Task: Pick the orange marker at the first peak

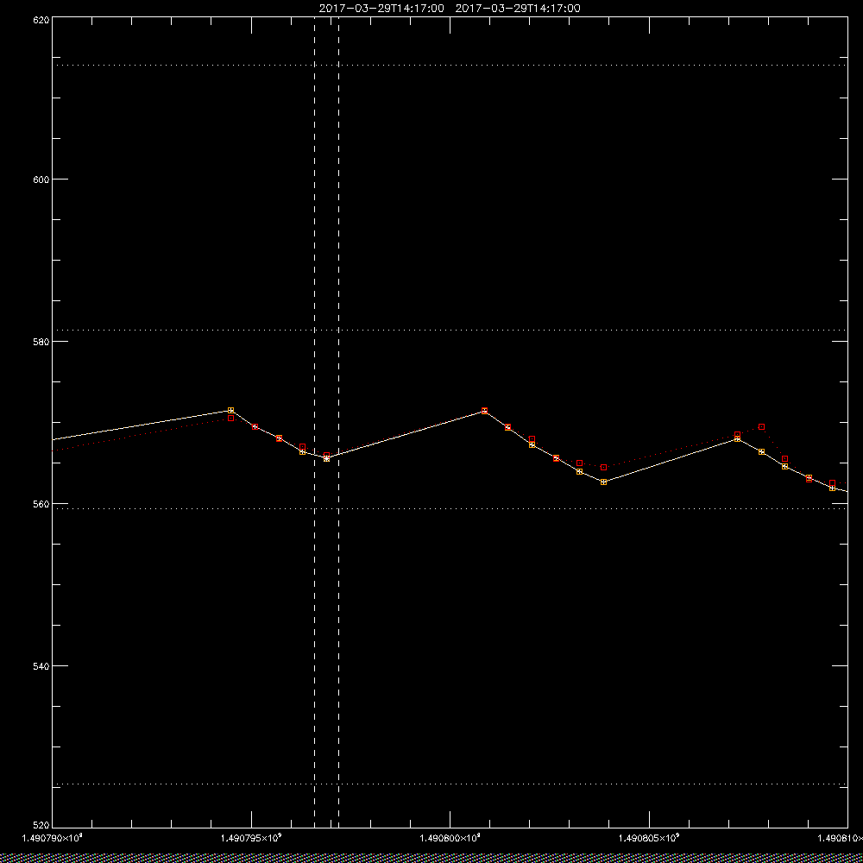Action: pyautogui.click(x=230, y=411)
